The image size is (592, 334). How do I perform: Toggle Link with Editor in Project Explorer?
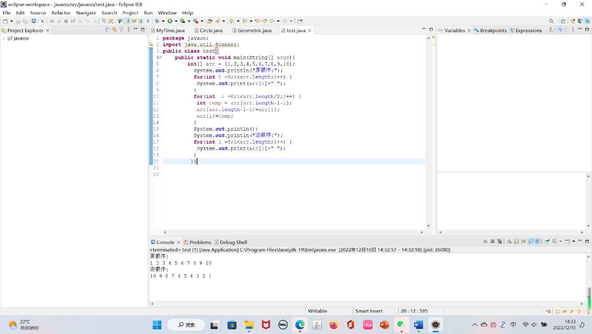(x=114, y=30)
